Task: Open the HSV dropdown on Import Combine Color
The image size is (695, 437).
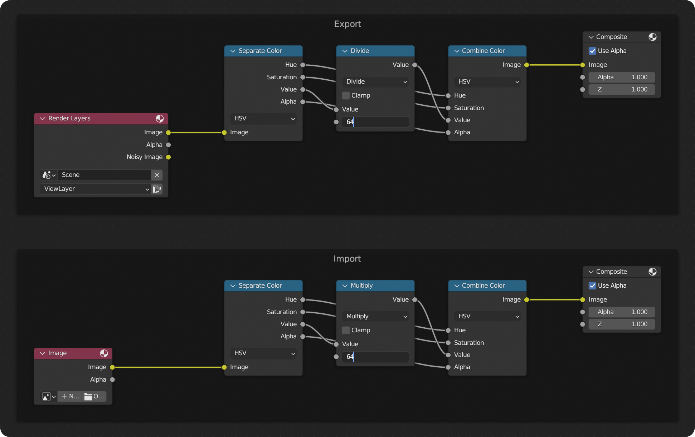Action: pyautogui.click(x=487, y=316)
